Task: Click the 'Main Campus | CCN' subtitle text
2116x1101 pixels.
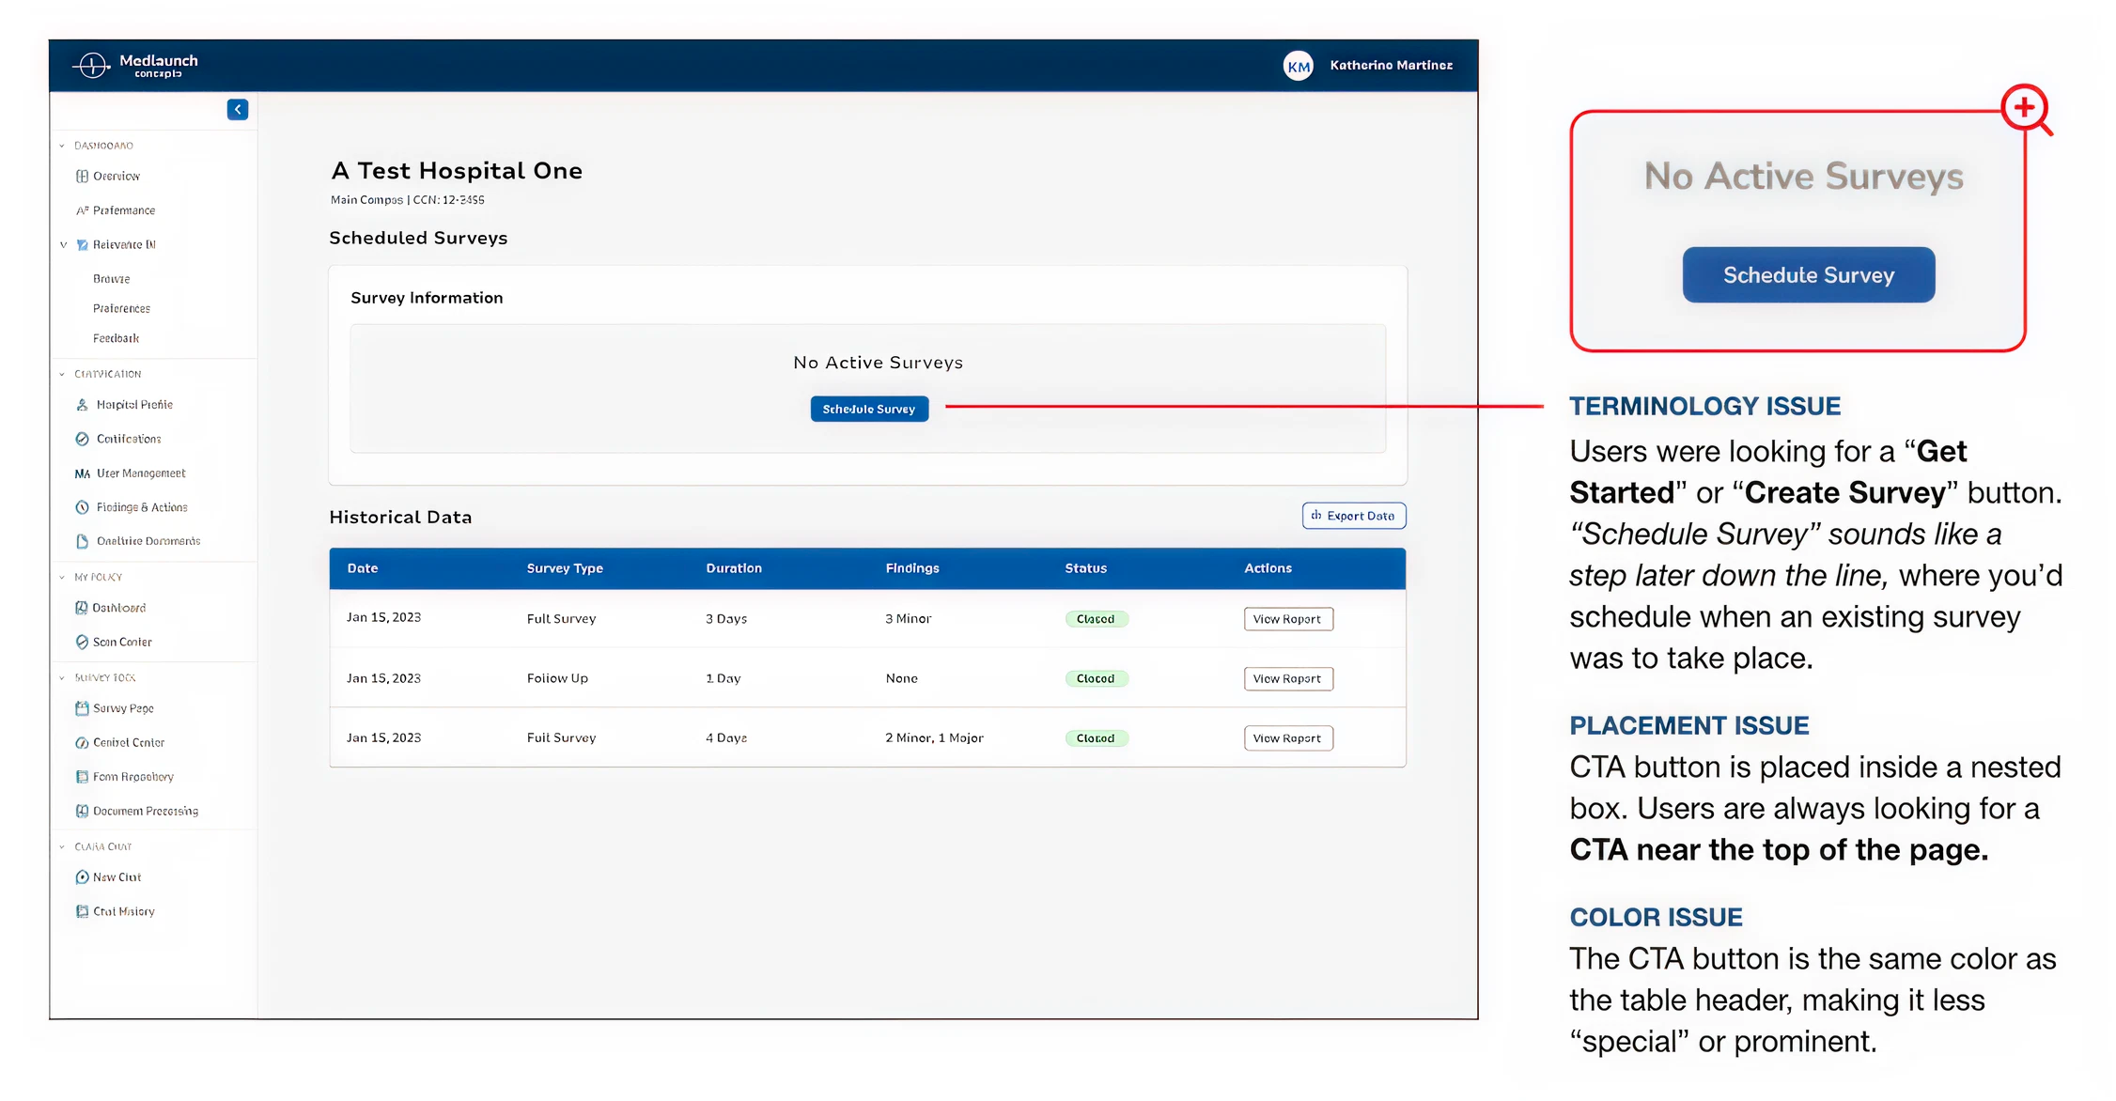Action: (408, 200)
